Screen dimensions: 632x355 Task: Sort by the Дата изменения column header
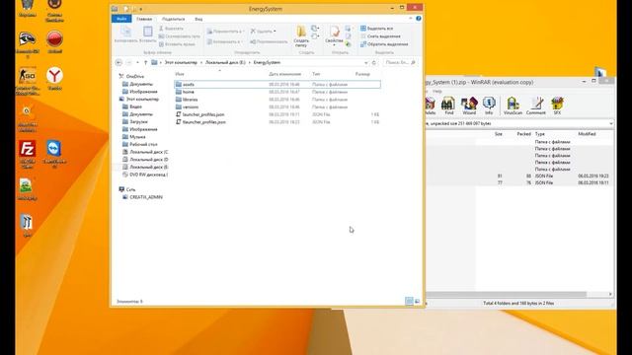click(x=285, y=74)
